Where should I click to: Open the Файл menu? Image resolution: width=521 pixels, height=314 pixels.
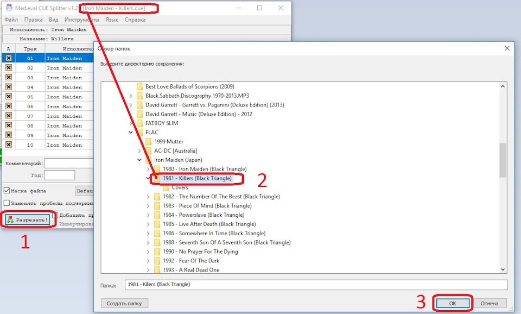11,20
